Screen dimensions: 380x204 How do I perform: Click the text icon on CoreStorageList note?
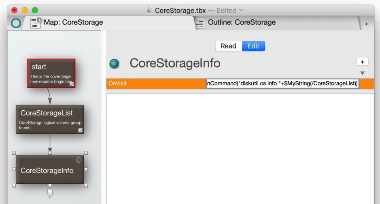point(81,130)
